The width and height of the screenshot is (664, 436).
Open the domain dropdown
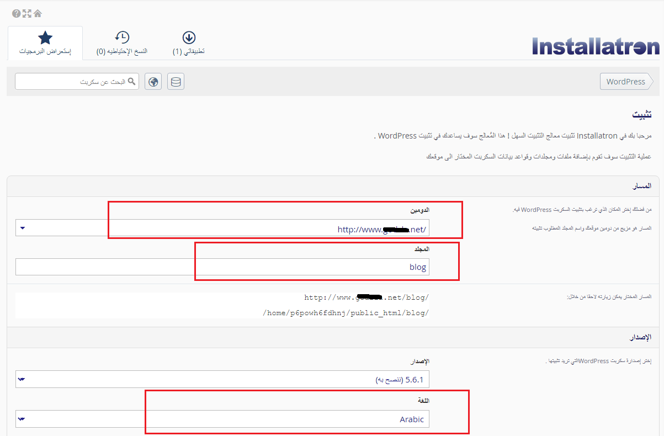(222, 228)
